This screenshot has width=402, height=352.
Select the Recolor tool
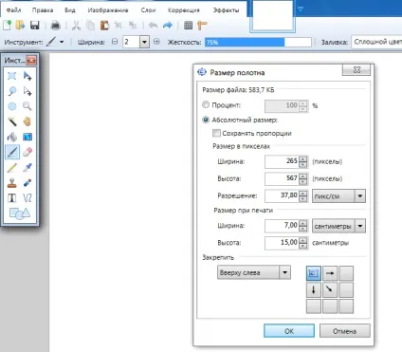click(x=27, y=183)
